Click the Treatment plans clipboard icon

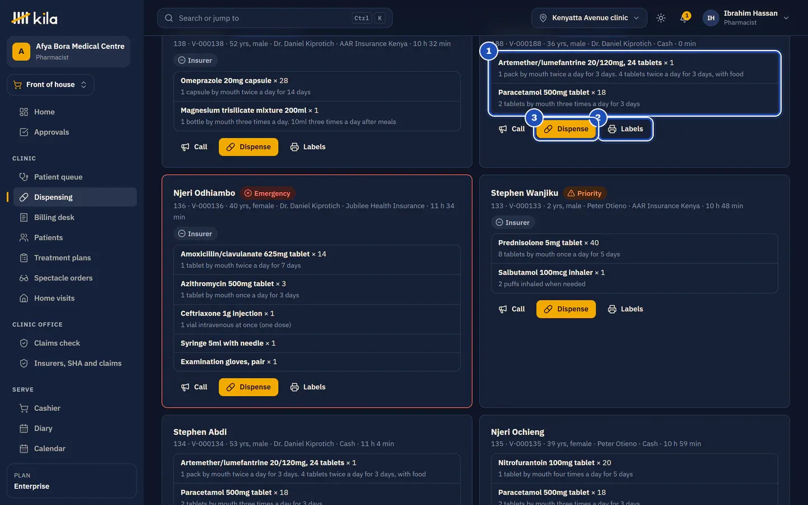(24, 258)
